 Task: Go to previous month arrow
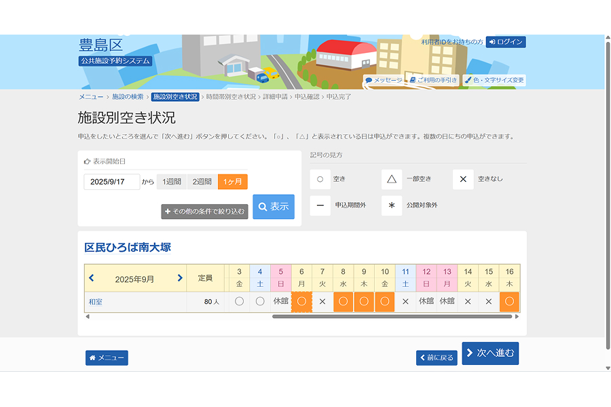point(92,278)
